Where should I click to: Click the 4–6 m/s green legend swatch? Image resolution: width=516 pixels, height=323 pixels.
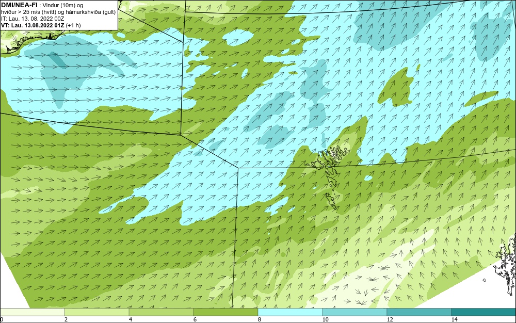click(161, 312)
